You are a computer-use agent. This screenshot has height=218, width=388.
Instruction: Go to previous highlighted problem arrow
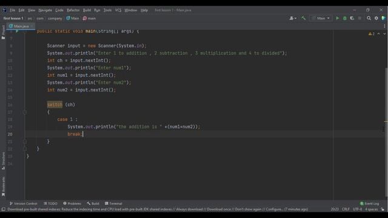click(x=378, y=34)
